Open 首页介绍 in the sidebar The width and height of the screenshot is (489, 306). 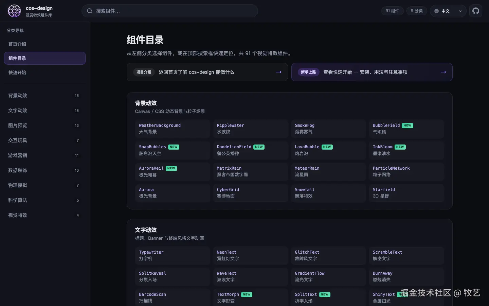[x=45, y=44]
